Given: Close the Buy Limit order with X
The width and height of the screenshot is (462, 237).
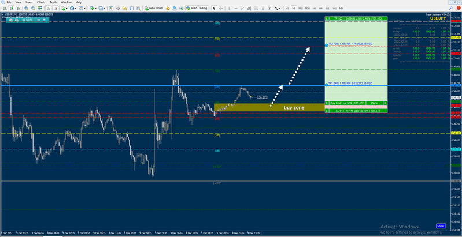Looking at the screenshot, I should pos(385,103).
